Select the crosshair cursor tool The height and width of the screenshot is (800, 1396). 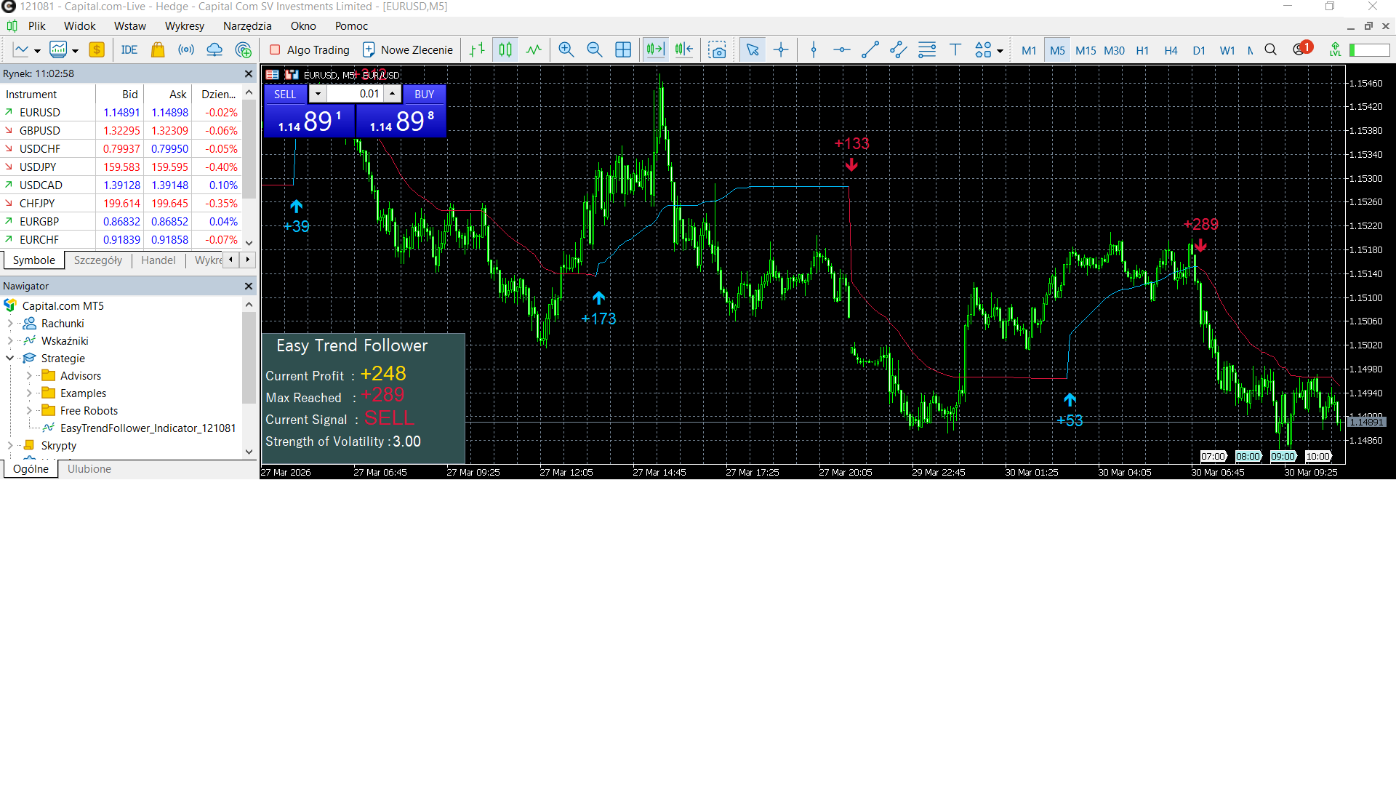[781, 50]
